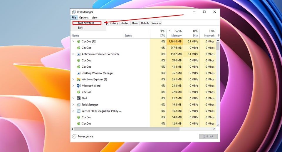Viewport: 282px width, 152px height.
Task: Click the Service Host gear icon
Action: 79,111
